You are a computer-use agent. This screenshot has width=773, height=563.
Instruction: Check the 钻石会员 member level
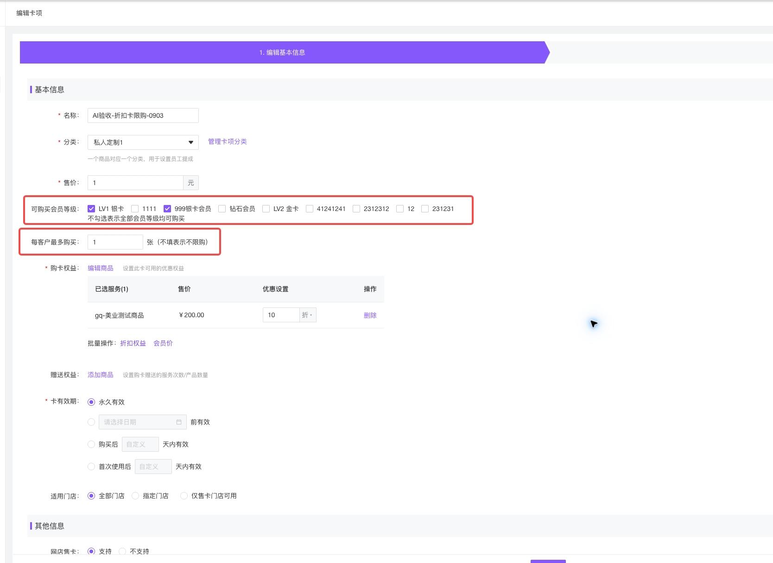(222, 209)
